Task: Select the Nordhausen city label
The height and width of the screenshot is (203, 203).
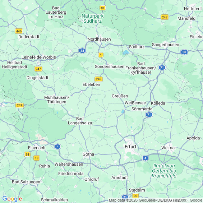Action: pyautogui.click(x=99, y=39)
